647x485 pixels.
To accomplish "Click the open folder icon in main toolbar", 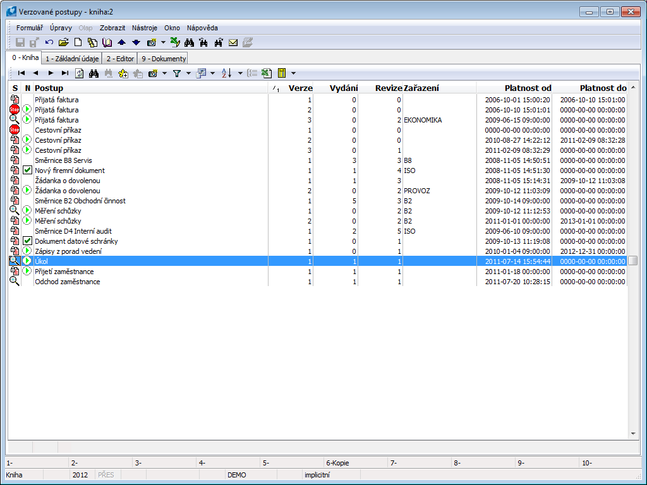I will pyautogui.click(x=63, y=42).
